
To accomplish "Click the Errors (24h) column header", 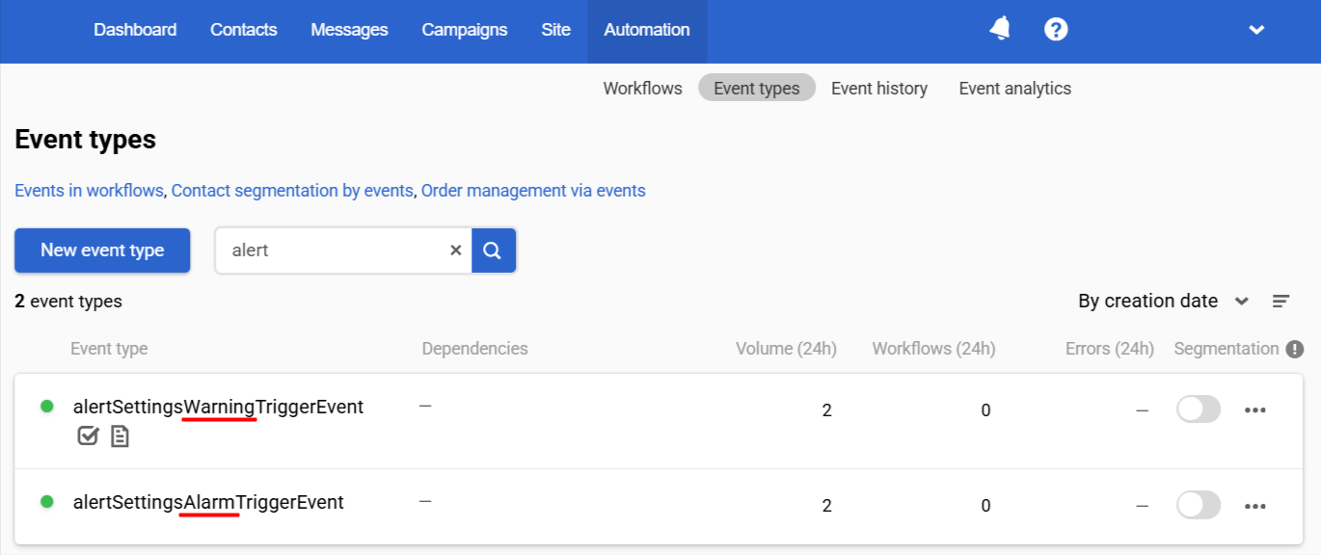I will pyautogui.click(x=1110, y=349).
